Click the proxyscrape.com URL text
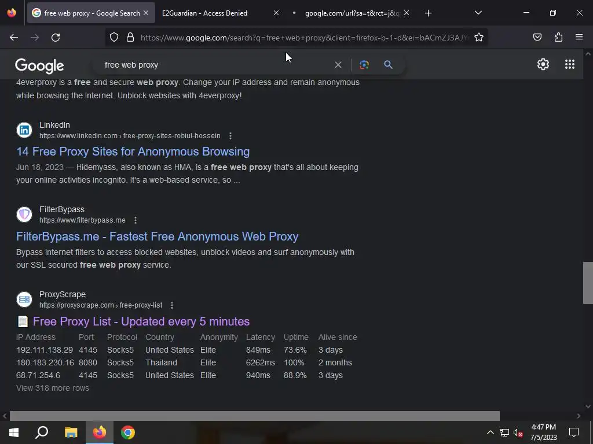The image size is (593, 444). (101, 305)
